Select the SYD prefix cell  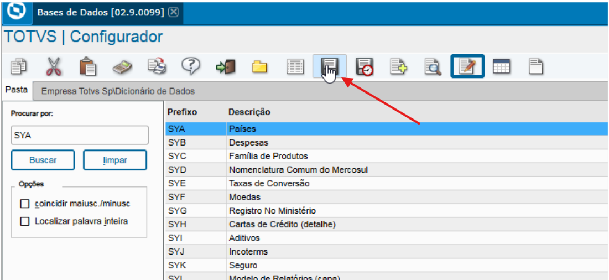click(x=196, y=170)
